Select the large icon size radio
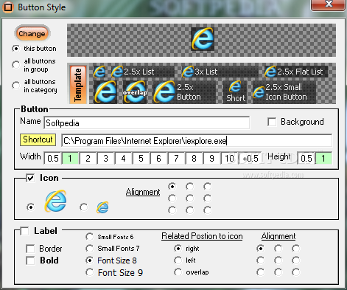This screenshot has height=290, width=347. pyautogui.click(x=31, y=207)
